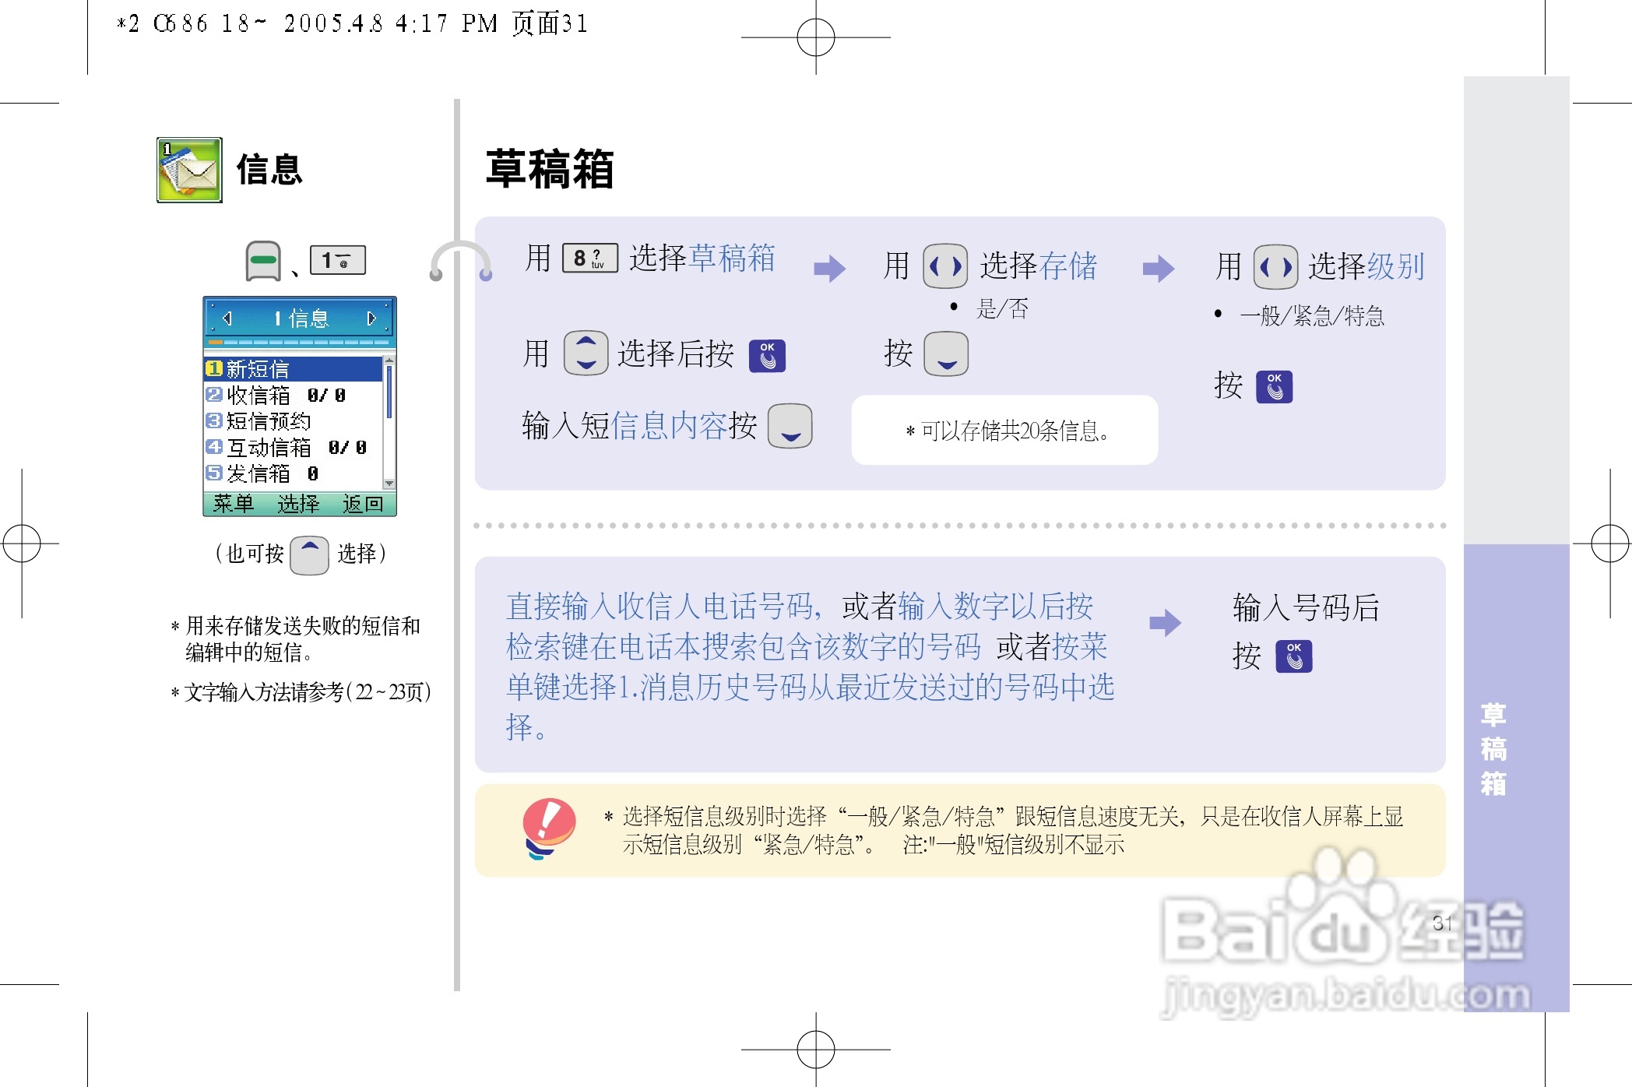Screen dimensions: 1632x1087
Task: Click up-down navigation key before 选择后按
Action: [x=586, y=353]
